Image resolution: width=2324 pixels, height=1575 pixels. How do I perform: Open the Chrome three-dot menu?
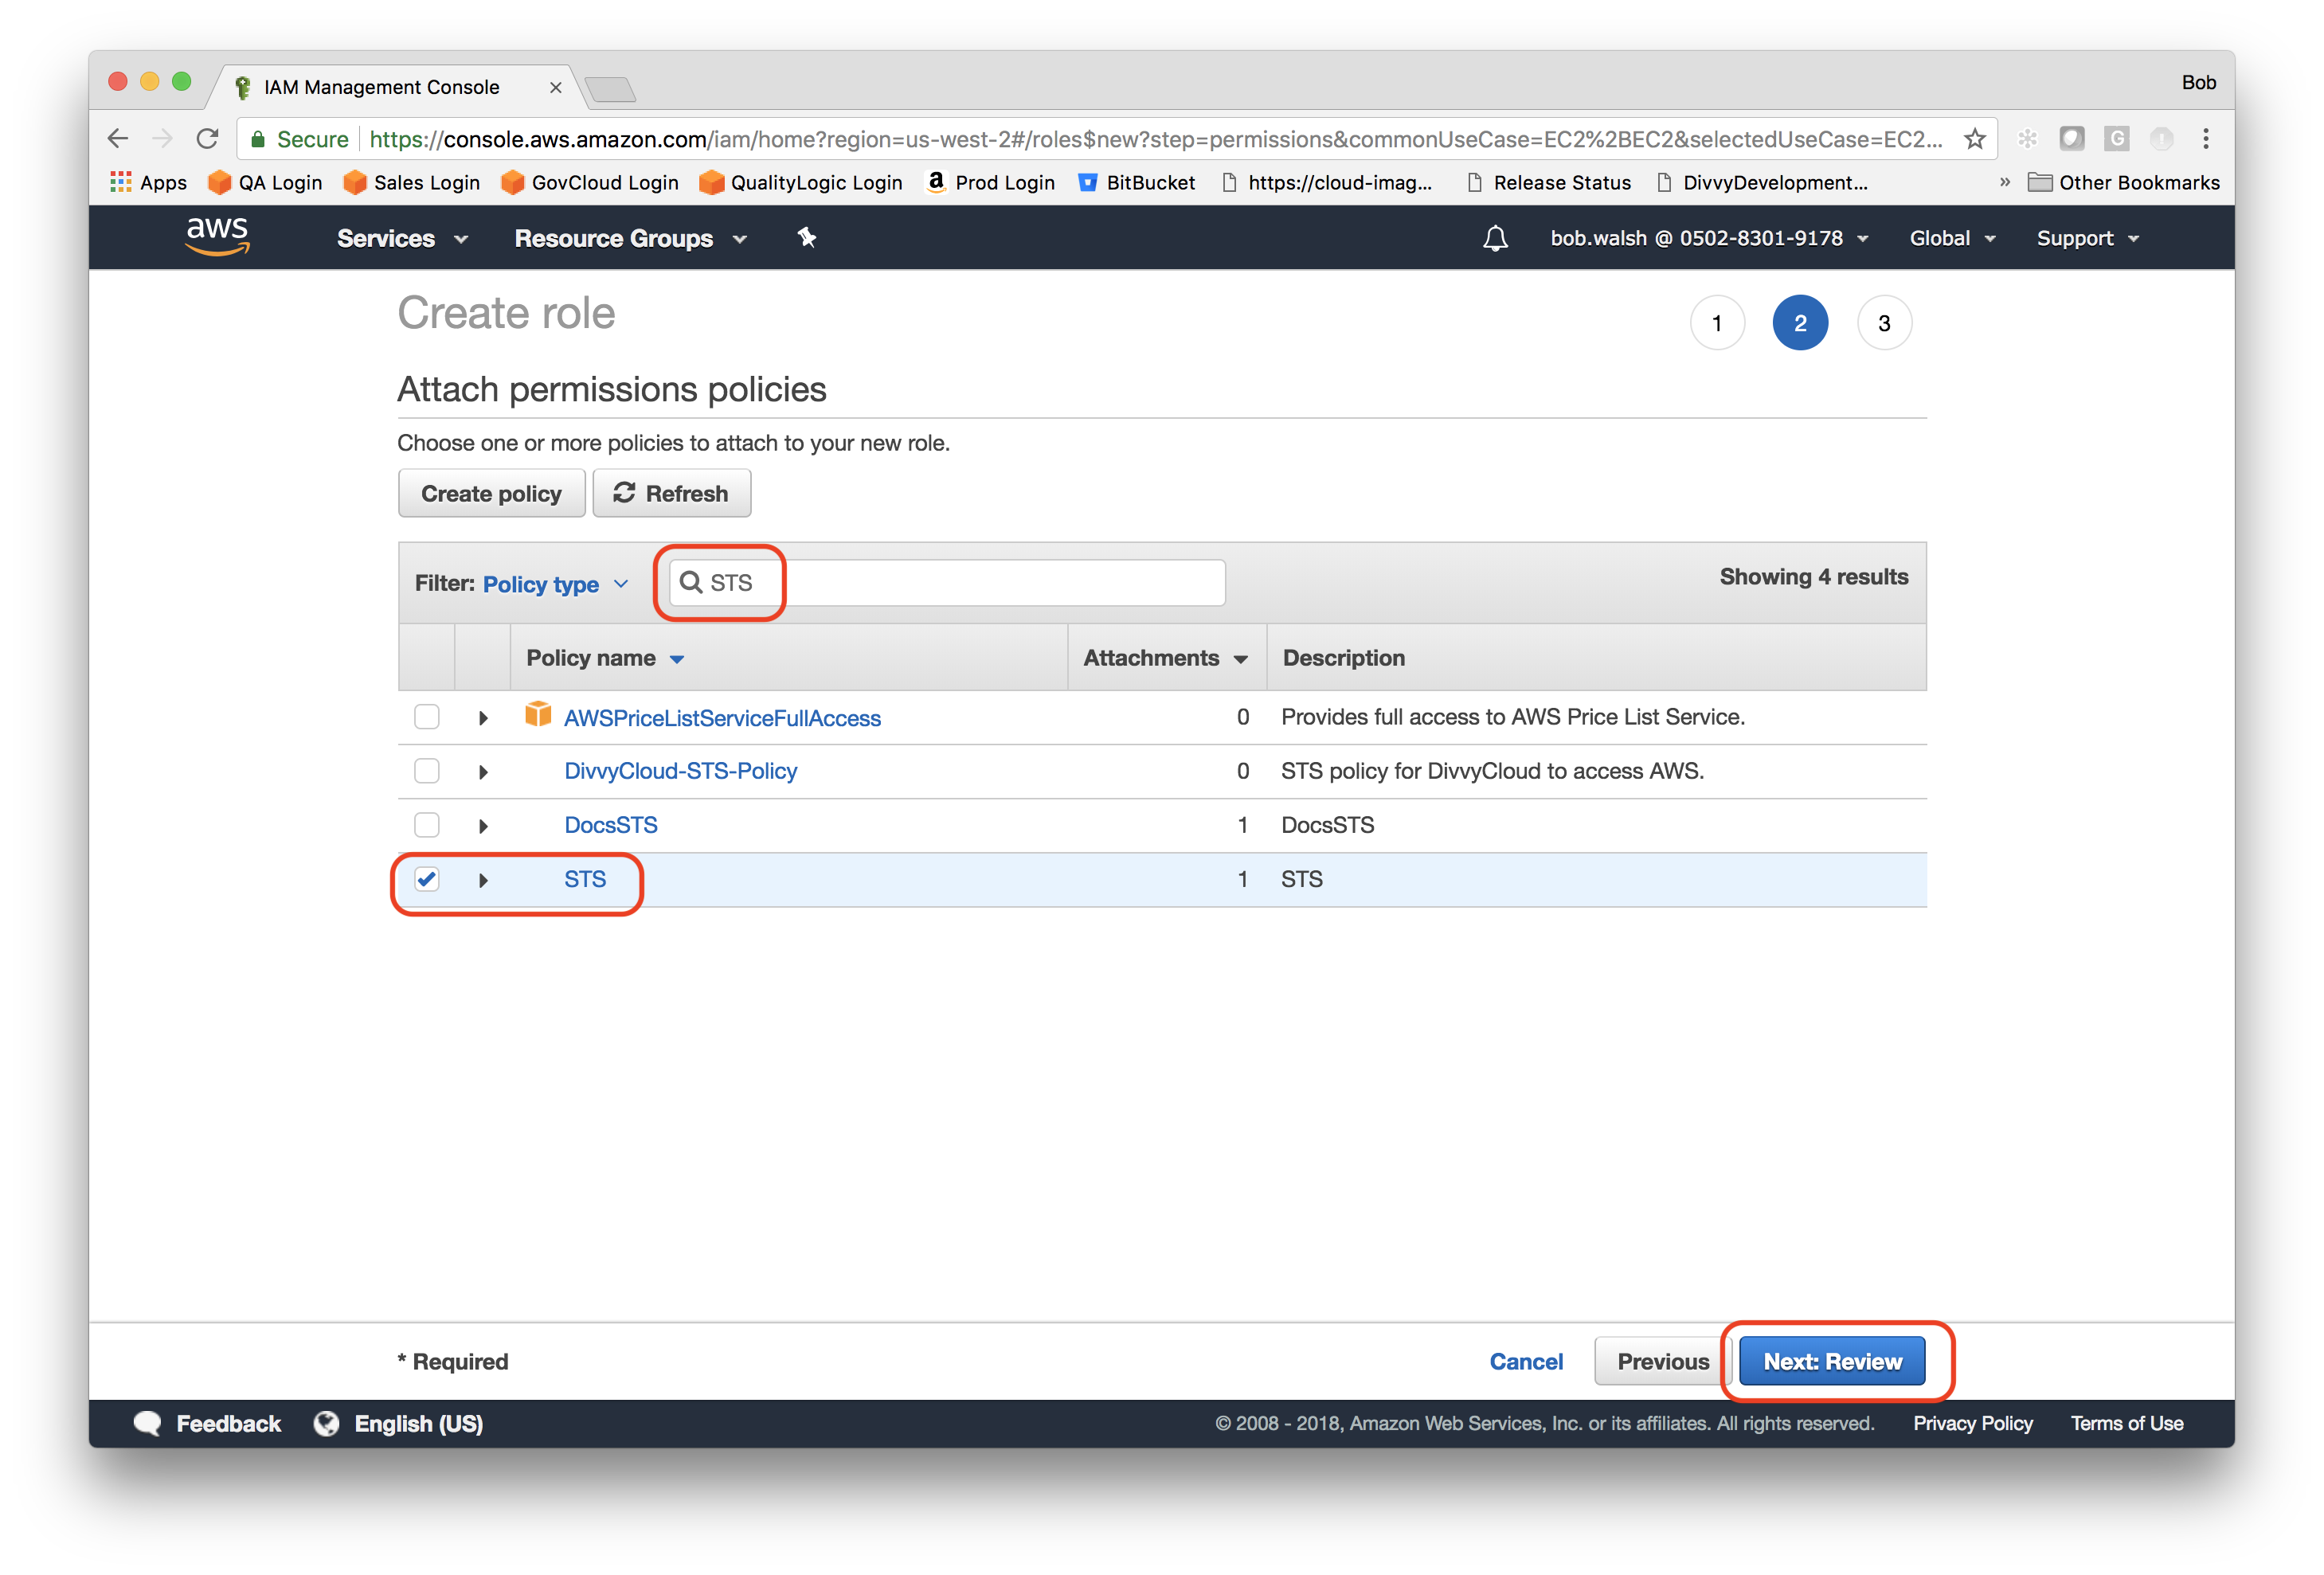(x=2205, y=138)
